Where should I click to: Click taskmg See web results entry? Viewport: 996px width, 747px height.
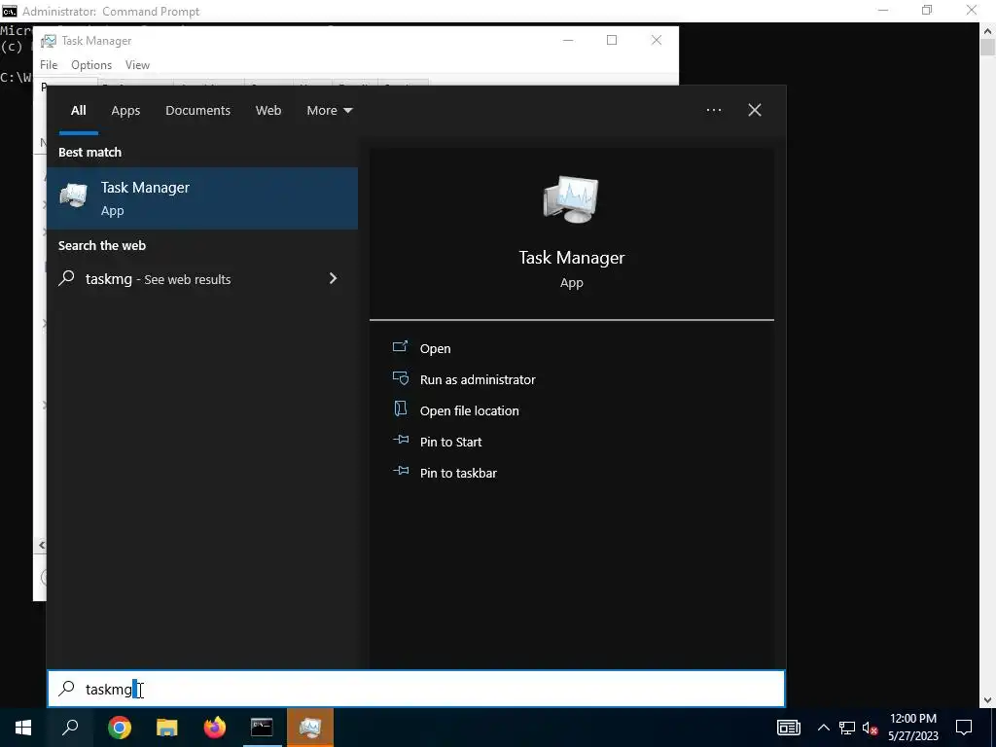click(202, 279)
